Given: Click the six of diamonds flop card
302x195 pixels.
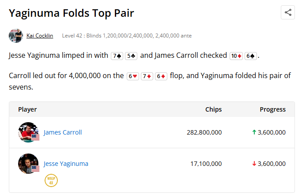Looking at the screenshot, I should click(x=161, y=76).
